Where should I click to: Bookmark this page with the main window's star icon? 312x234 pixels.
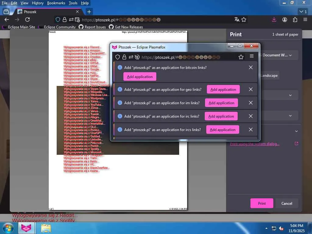tap(244, 19)
